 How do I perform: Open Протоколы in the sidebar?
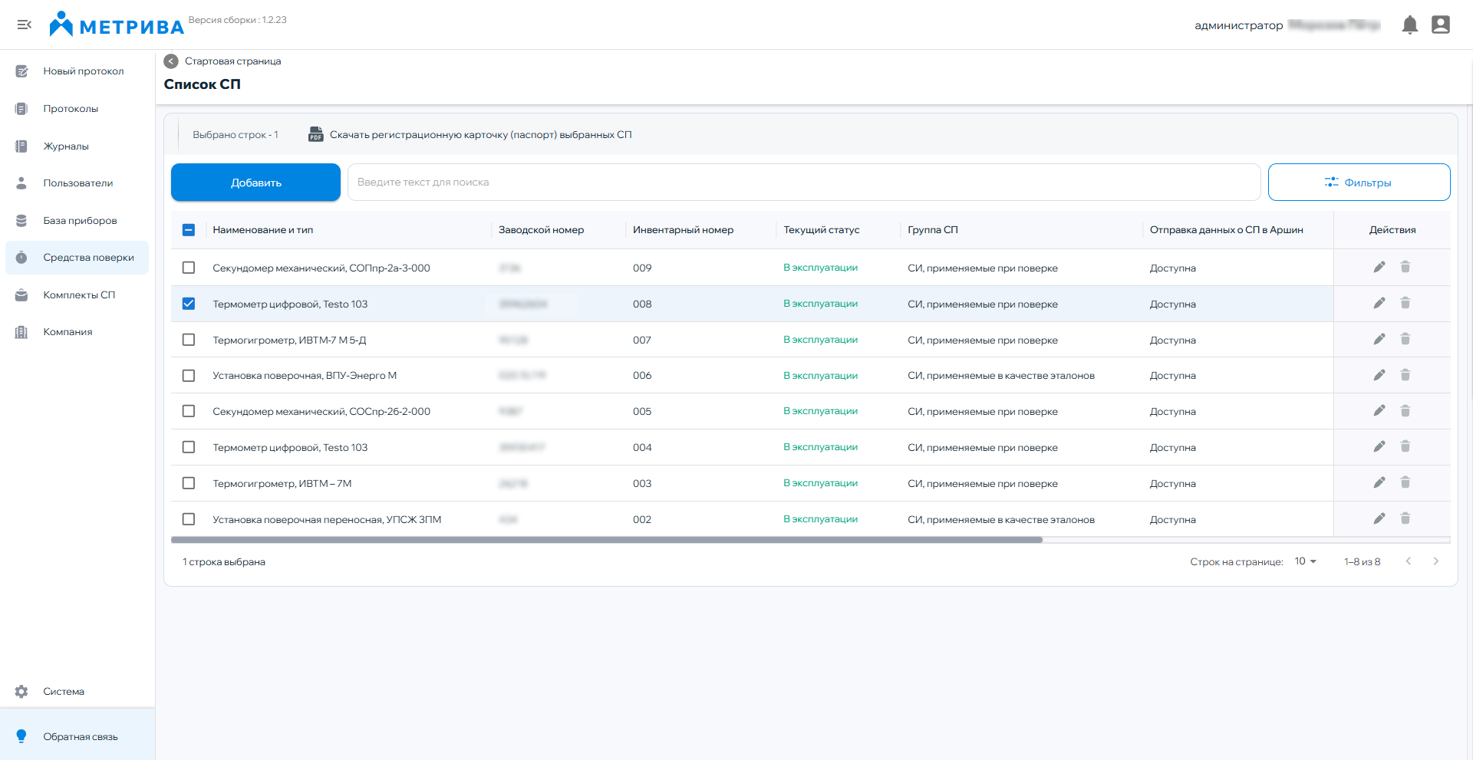tap(71, 109)
